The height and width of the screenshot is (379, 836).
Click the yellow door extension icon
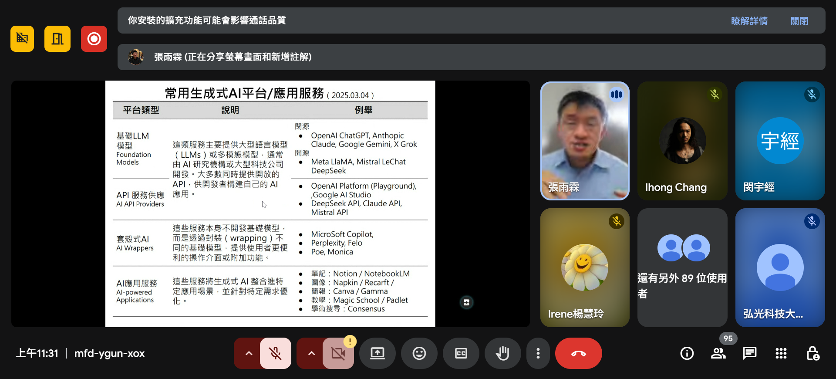pyautogui.click(x=57, y=39)
